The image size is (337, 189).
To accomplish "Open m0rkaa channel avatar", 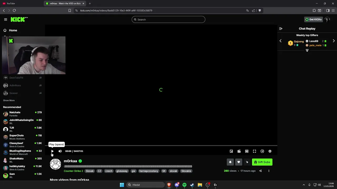I will point(55,164).
